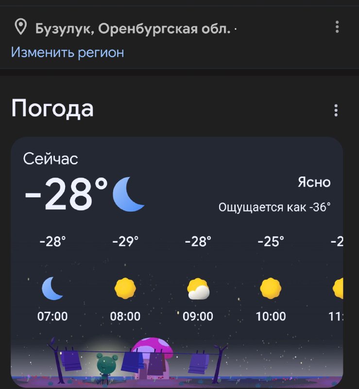Tap the Ощущается как -36° text
Screen dimensions: 359x389
pyautogui.click(x=274, y=208)
